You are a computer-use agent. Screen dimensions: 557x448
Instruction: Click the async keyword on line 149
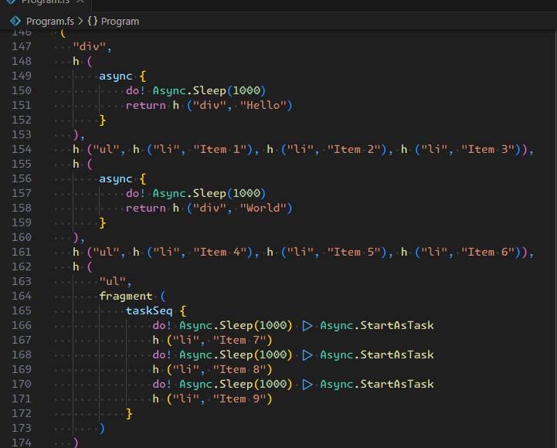(x=115, y=76)
